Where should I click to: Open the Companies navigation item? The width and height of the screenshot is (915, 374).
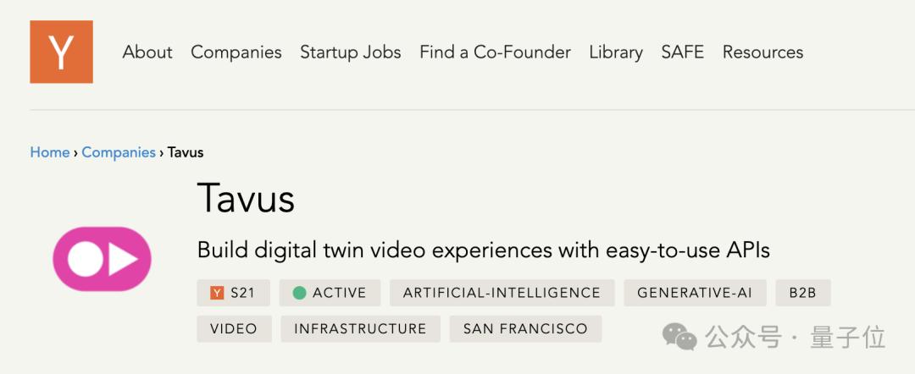pos(236,52)
